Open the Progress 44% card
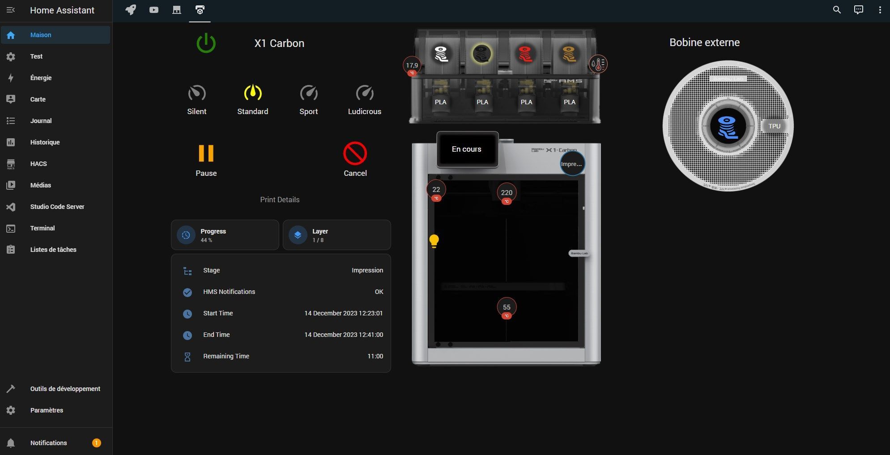The image size is (890, 455). (225, 235)
